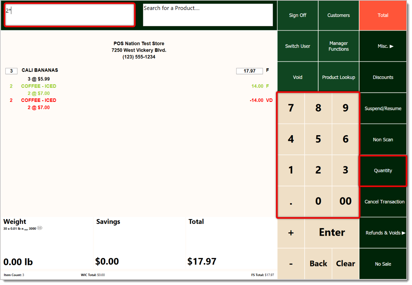Click the 17.97 price box
This screenshot has width=412, height=285.
(249, 71)
